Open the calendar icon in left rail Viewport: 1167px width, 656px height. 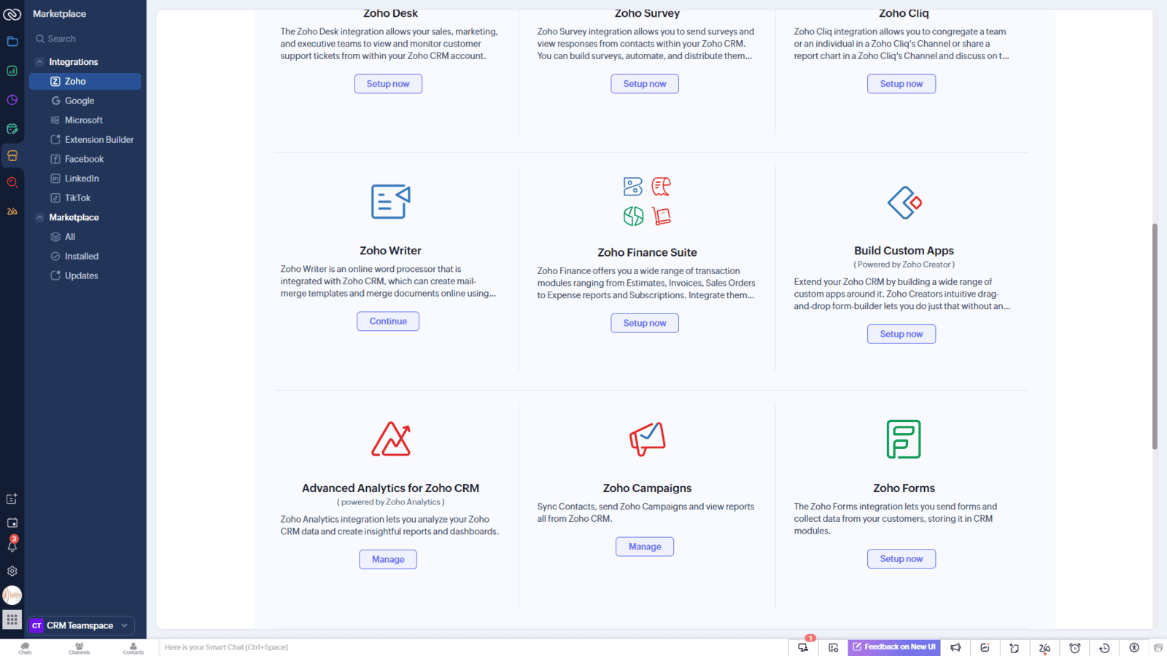tap(12, 523)
